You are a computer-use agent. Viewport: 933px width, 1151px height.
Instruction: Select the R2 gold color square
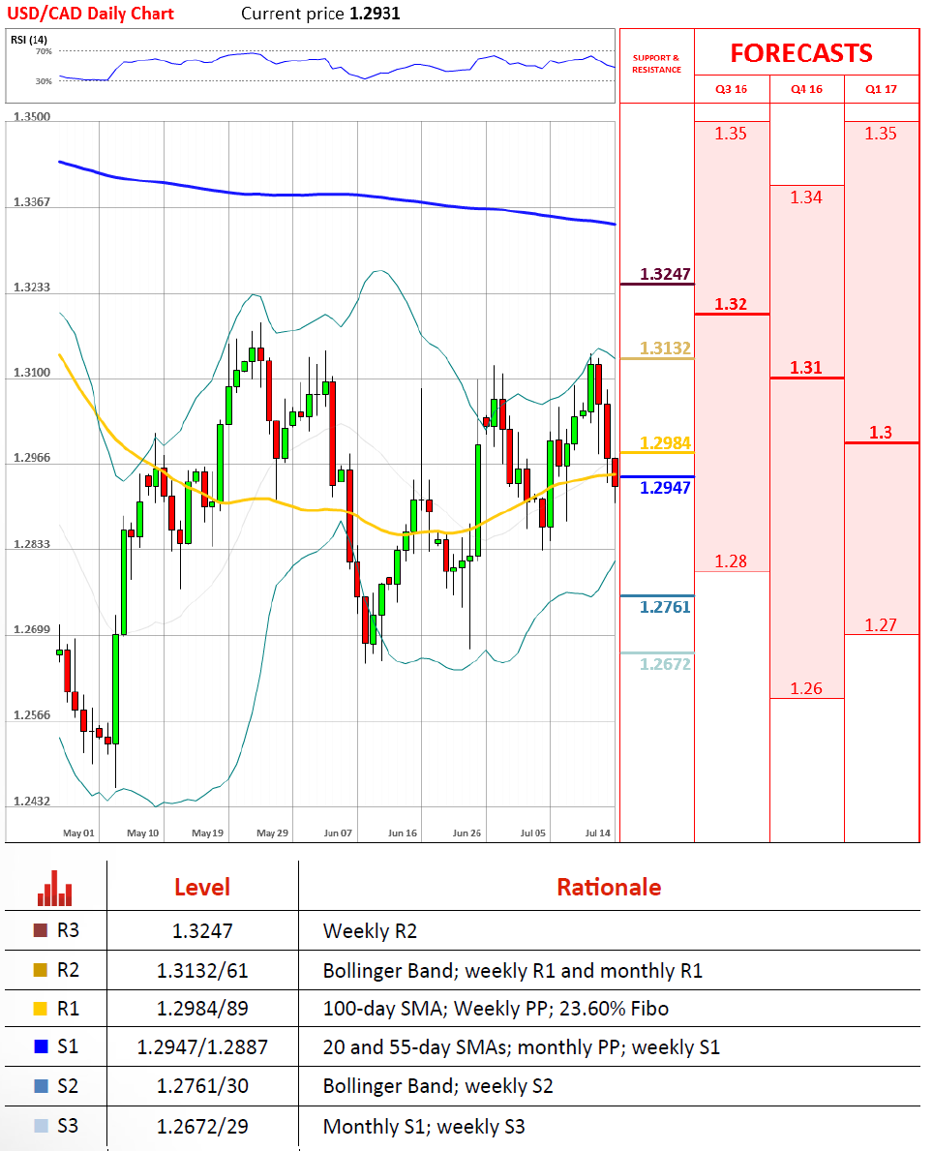click(x=41, y=970)
